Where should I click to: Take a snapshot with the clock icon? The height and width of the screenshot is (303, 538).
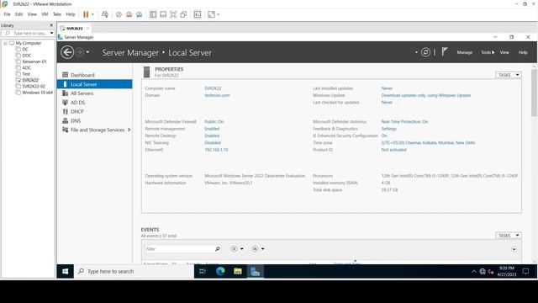click(x=119, y=14)
